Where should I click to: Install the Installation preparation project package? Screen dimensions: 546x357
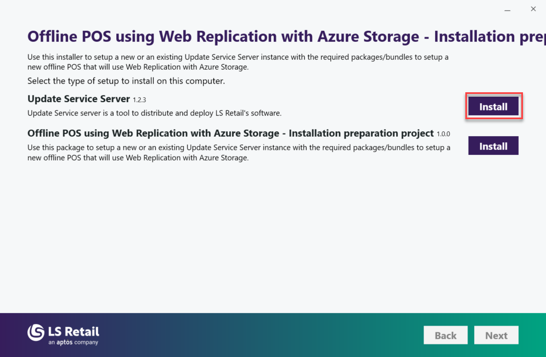pyautogui.click(x=493, y=146)
